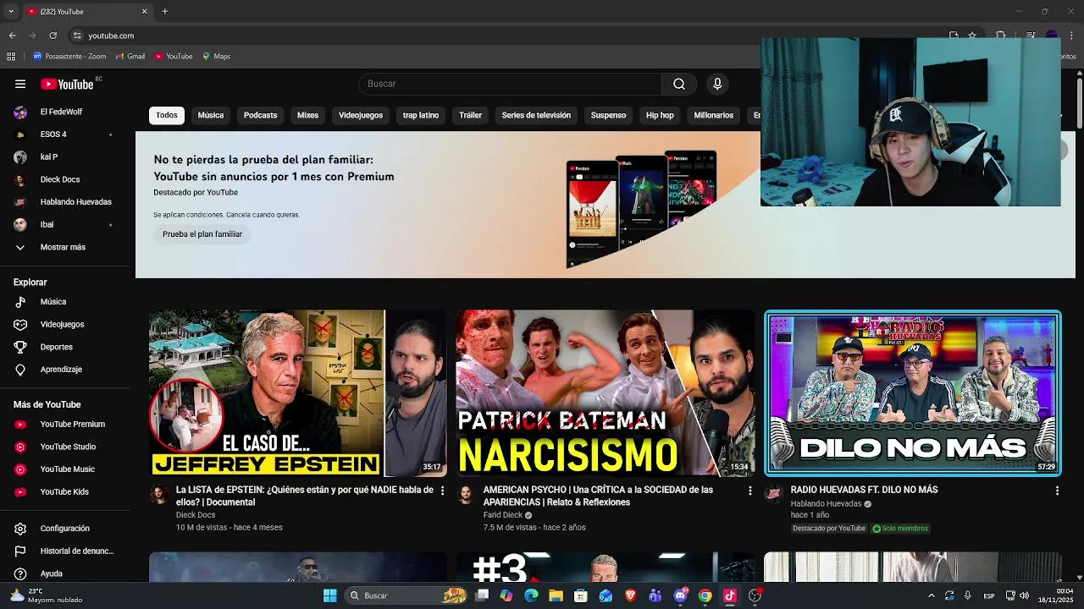Open options for Epstein video

click(442, 491)
